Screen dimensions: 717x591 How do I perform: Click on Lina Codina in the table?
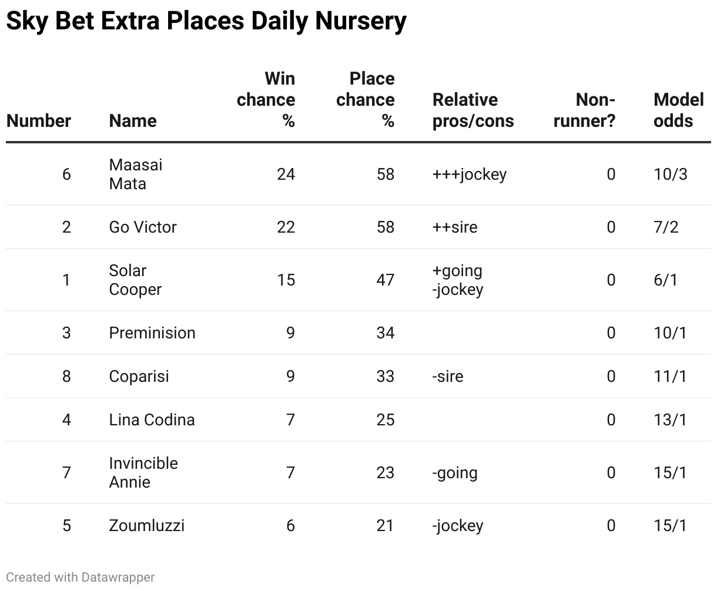tap(152, 419)
